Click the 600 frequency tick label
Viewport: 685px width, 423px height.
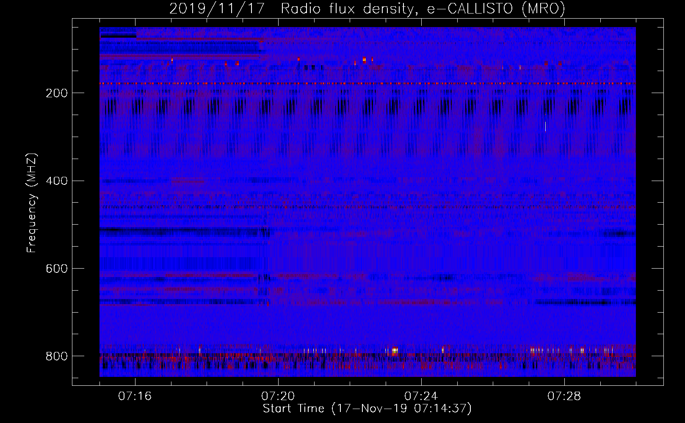click(57, 269)
